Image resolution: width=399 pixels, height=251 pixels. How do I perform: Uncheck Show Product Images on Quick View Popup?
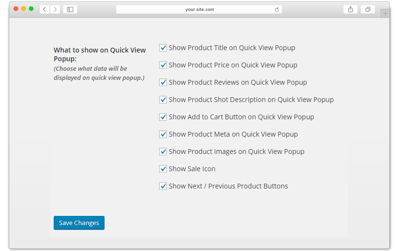[163, 151]
